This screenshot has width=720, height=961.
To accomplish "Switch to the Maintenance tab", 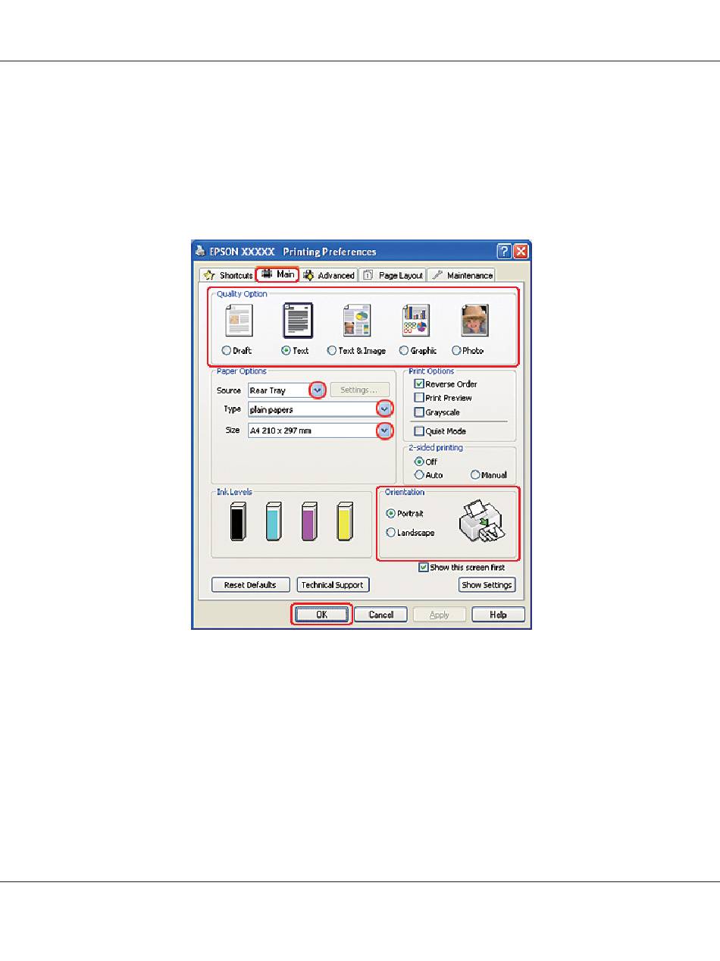I will pos(462,275).
